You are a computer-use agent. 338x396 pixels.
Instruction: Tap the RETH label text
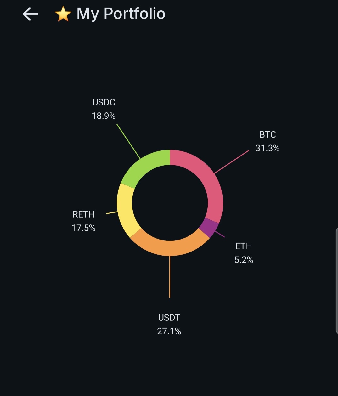(83, 214)
